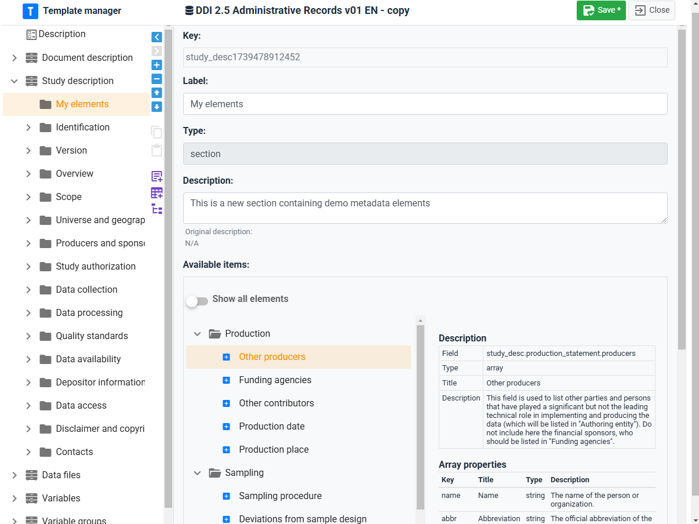Collapse the Study description tree node

[14, 81]
